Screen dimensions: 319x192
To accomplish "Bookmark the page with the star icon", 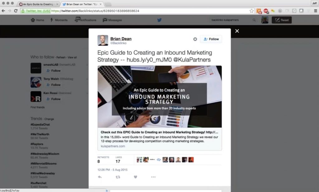I will 252,11.
